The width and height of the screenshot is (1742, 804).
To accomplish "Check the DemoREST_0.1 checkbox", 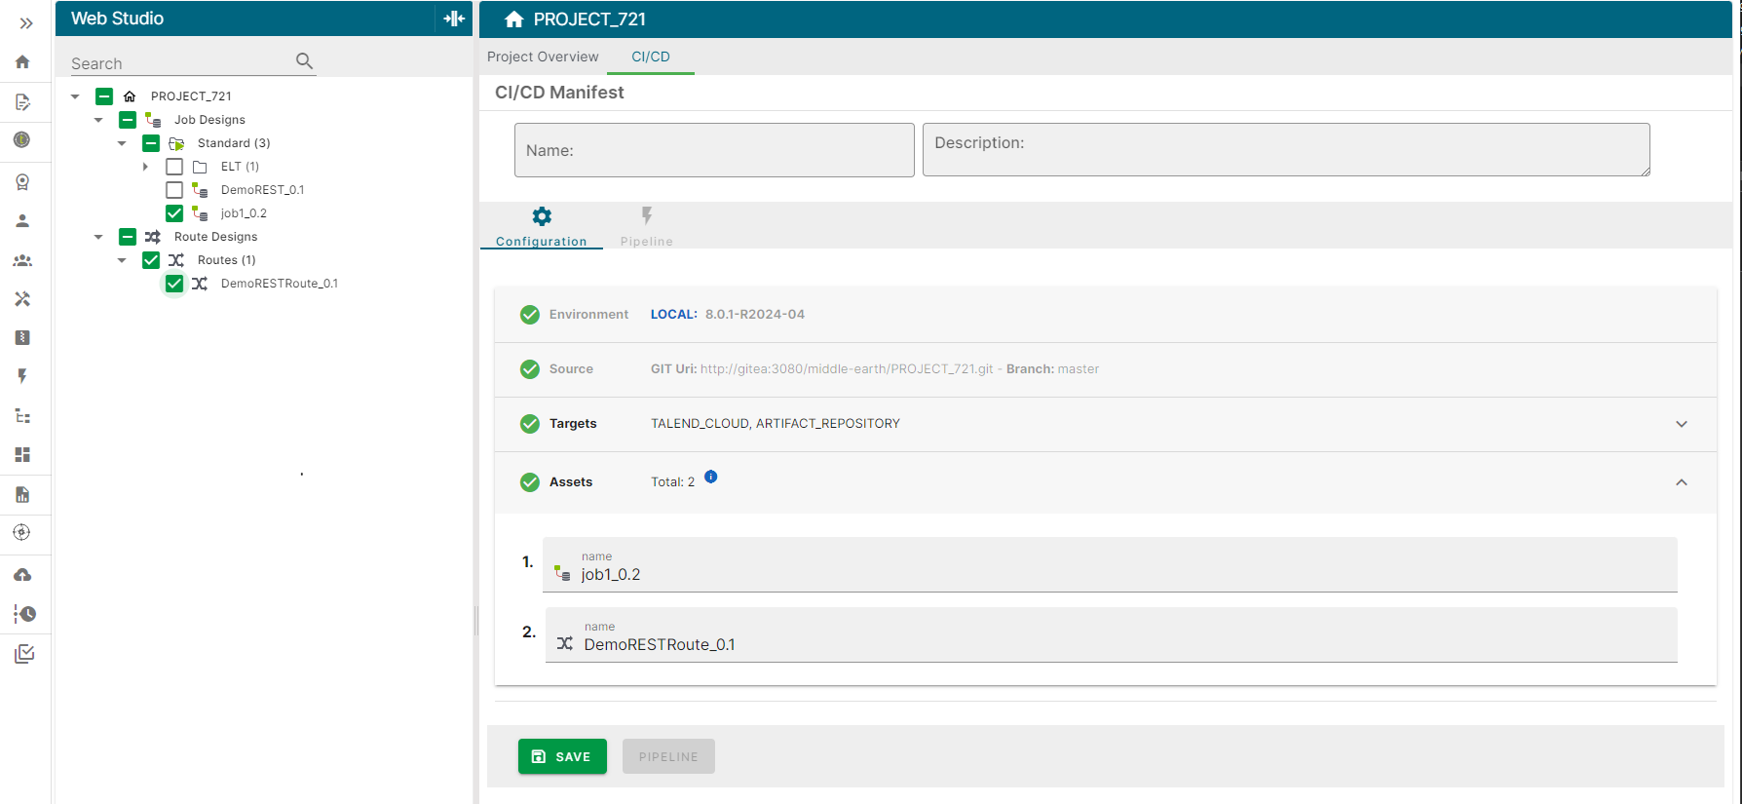I will (174, 190).
